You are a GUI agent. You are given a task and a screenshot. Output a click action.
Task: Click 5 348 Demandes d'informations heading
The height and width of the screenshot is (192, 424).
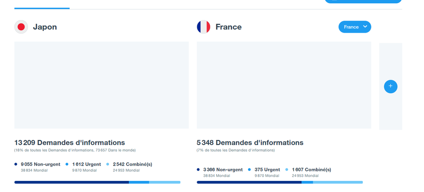250,142
